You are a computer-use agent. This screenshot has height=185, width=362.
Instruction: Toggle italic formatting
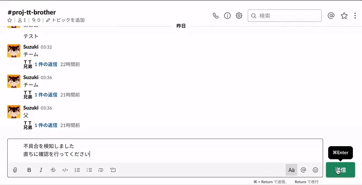point(41,170)
